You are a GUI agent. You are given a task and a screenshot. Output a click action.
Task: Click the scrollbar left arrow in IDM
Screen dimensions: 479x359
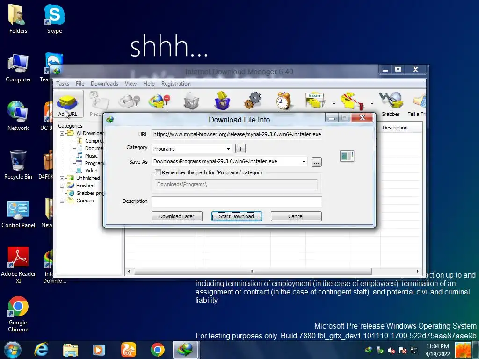click(x=129, y=271)
